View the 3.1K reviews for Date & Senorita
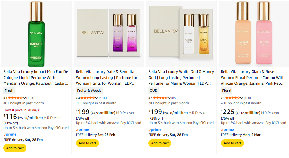 103,98
